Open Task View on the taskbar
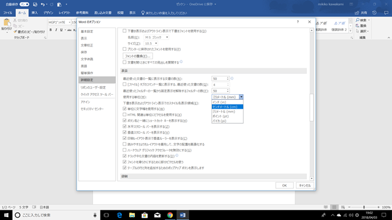This screenshot has width=392, height=220. click(106, 215)
